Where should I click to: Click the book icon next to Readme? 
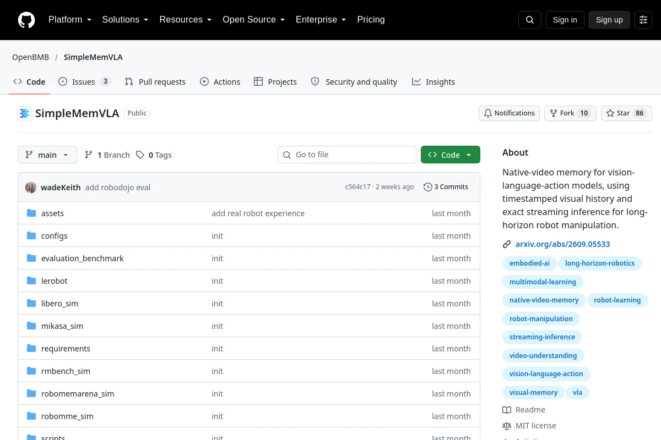[507, 410]
